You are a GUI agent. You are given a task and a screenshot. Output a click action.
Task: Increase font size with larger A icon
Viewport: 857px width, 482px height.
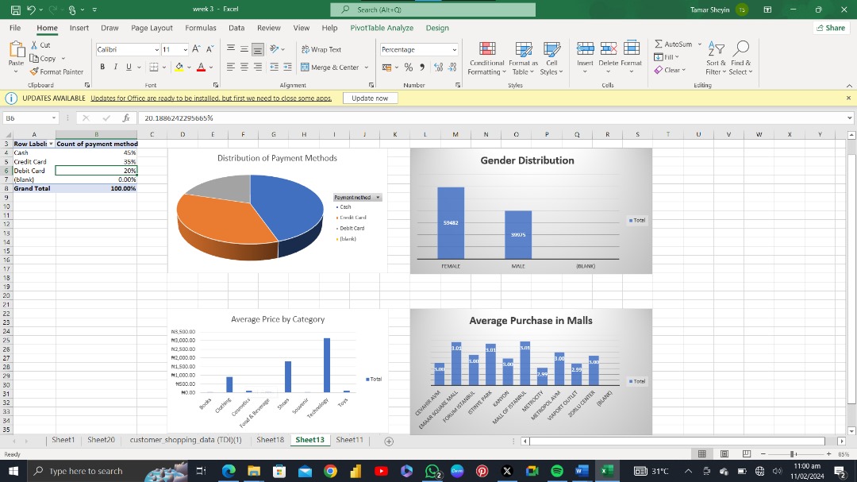click(196, 49)
